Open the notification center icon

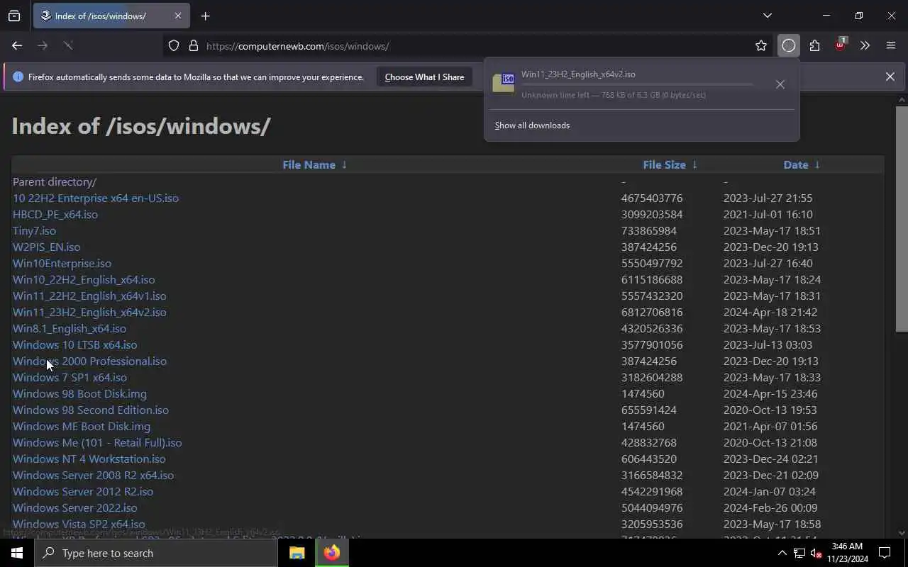(885, 553)
